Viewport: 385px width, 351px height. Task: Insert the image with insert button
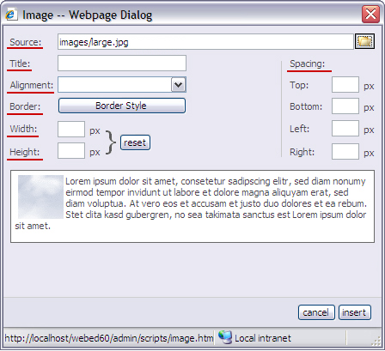pos(355,312)
